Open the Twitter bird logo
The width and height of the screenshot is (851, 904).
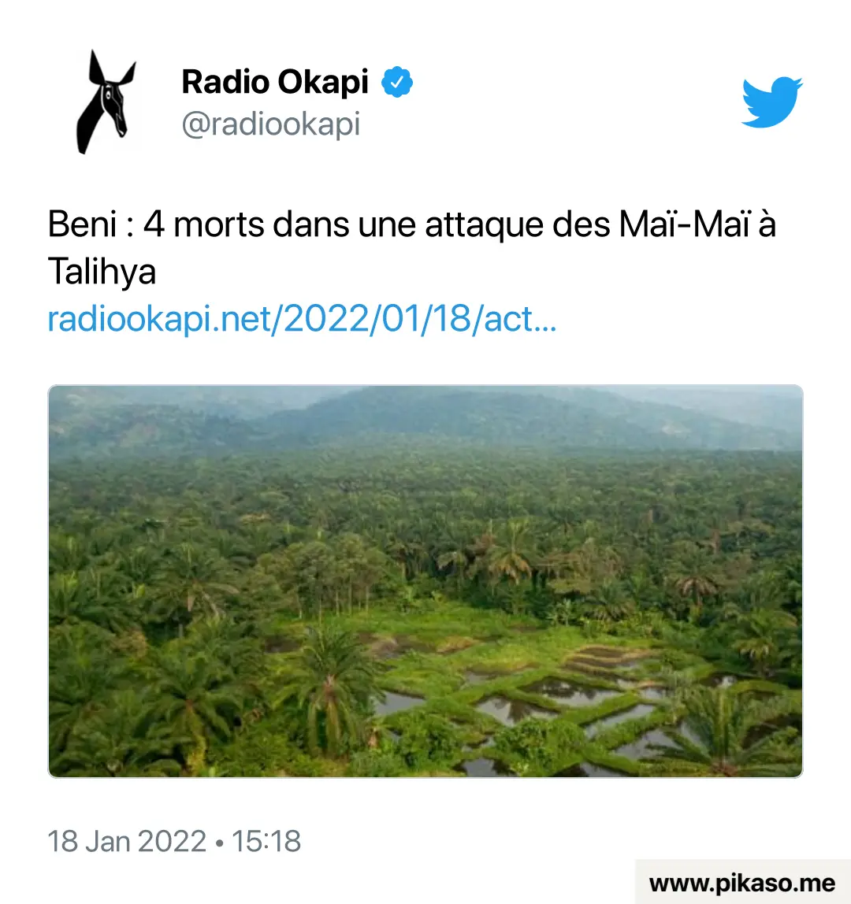(771, 102)
